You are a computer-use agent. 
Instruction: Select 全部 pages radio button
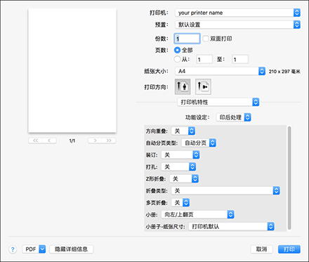click(x=177, y=50)
